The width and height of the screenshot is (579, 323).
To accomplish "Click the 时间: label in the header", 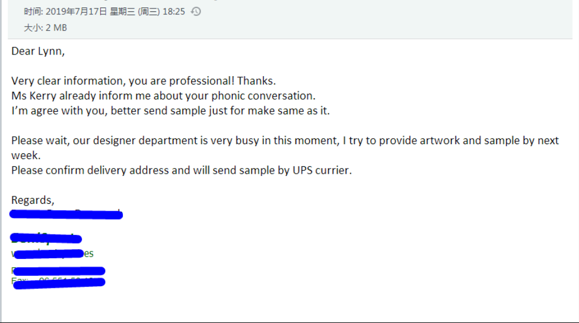I will [x=34, y=11].
